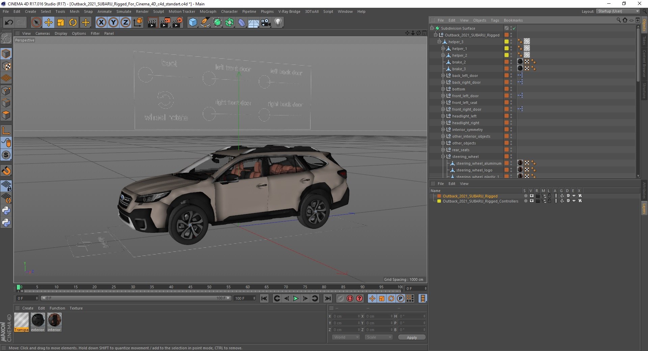Viewport: 648px width, 351px height.
Task: Click the current frame field 0 F
Action: [x=416, y=289]
